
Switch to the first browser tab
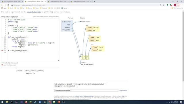click(x=12, y=2)
